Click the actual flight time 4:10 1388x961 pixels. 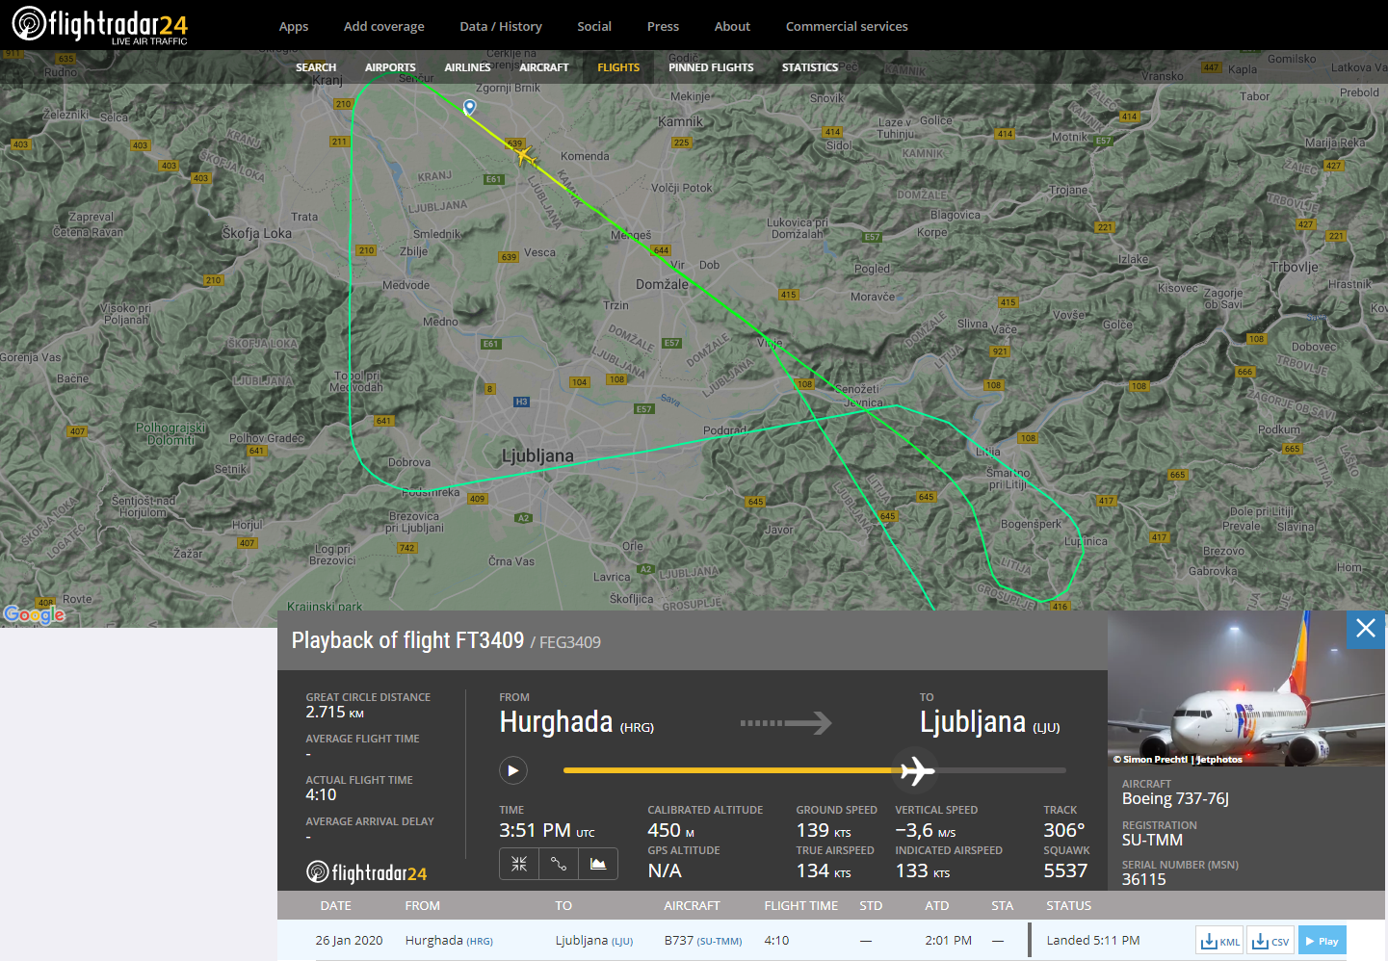tap(321, 794)
